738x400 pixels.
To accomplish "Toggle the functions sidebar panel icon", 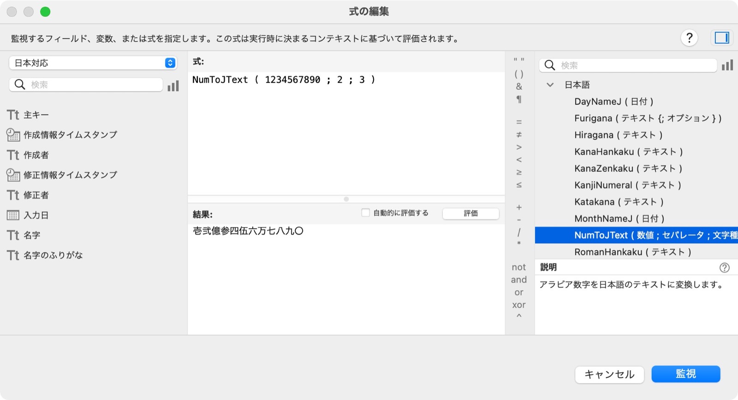I will pyautogui.click(x=721, y=38).
